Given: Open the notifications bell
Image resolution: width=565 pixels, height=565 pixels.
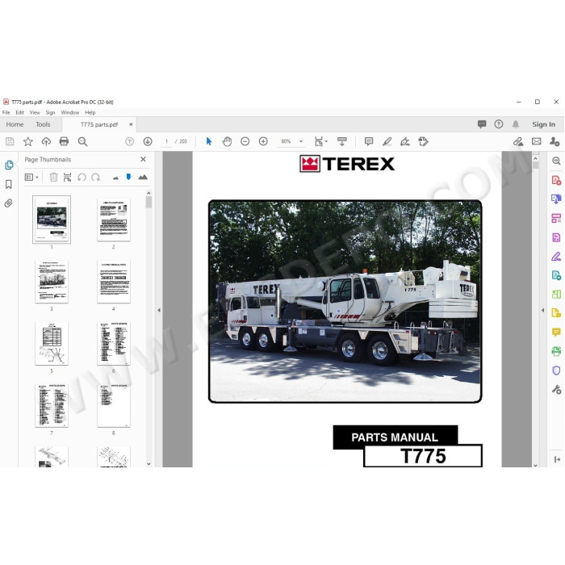Looking at the screenshot, I should tap(516, 124).
